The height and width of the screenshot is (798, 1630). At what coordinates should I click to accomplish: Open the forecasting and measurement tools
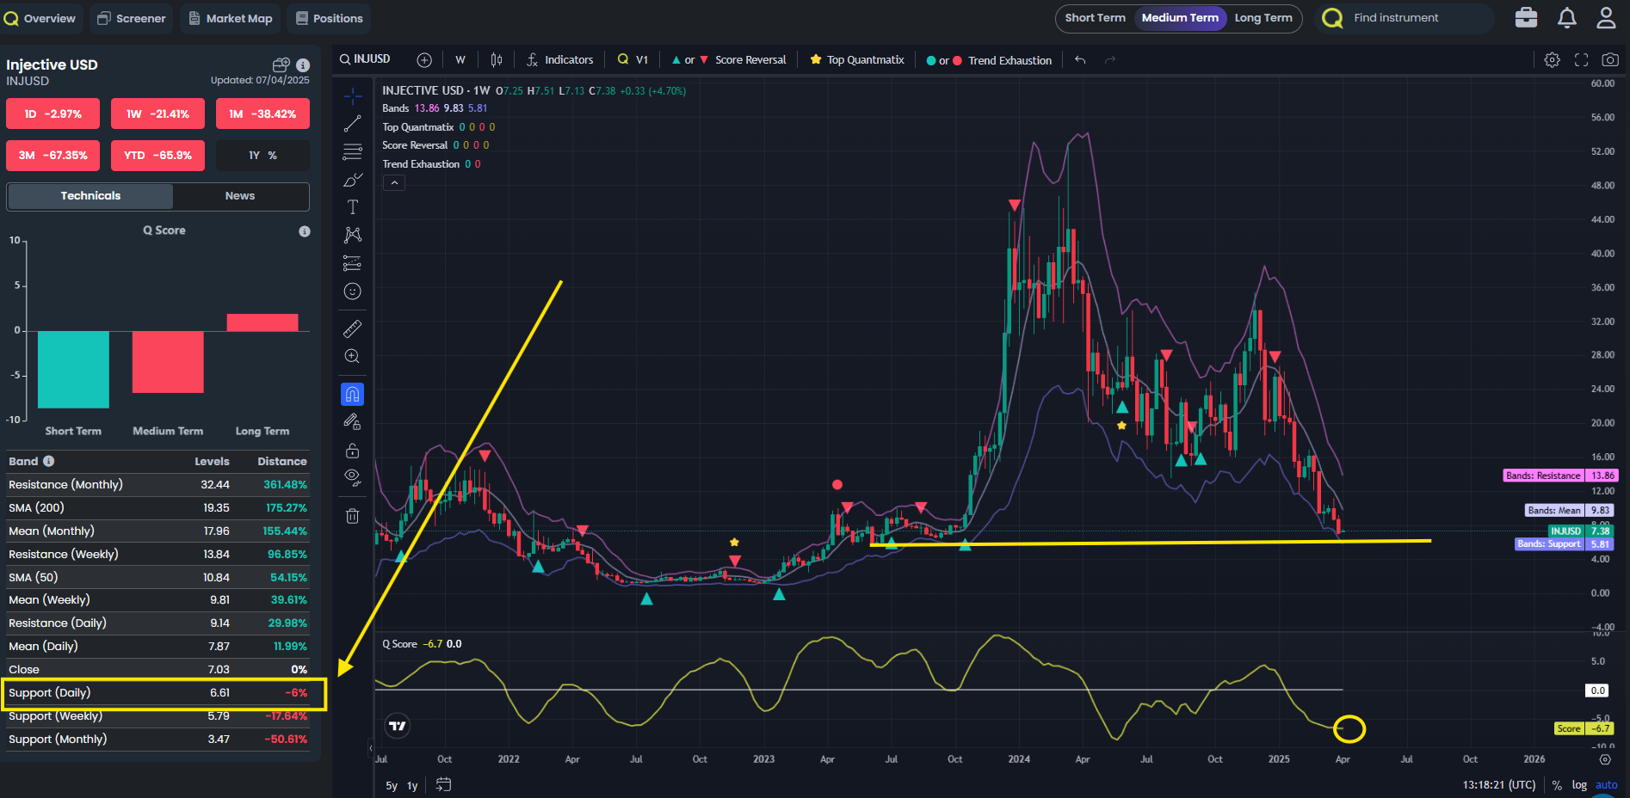click(x=353, y=263)
